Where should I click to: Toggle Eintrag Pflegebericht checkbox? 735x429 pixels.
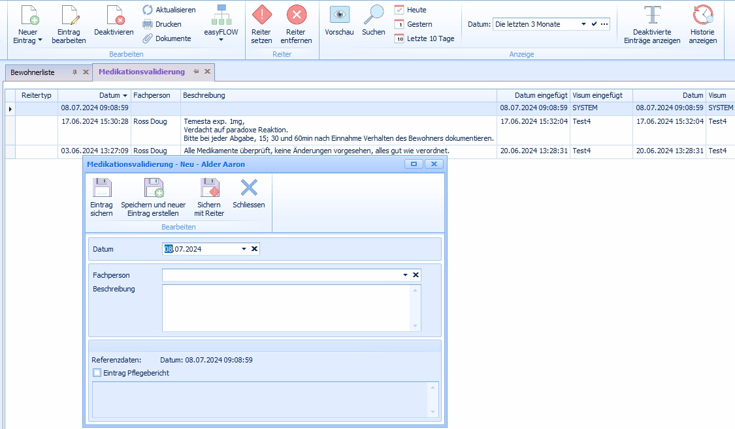pyautogui.click(x=97, y=373)
